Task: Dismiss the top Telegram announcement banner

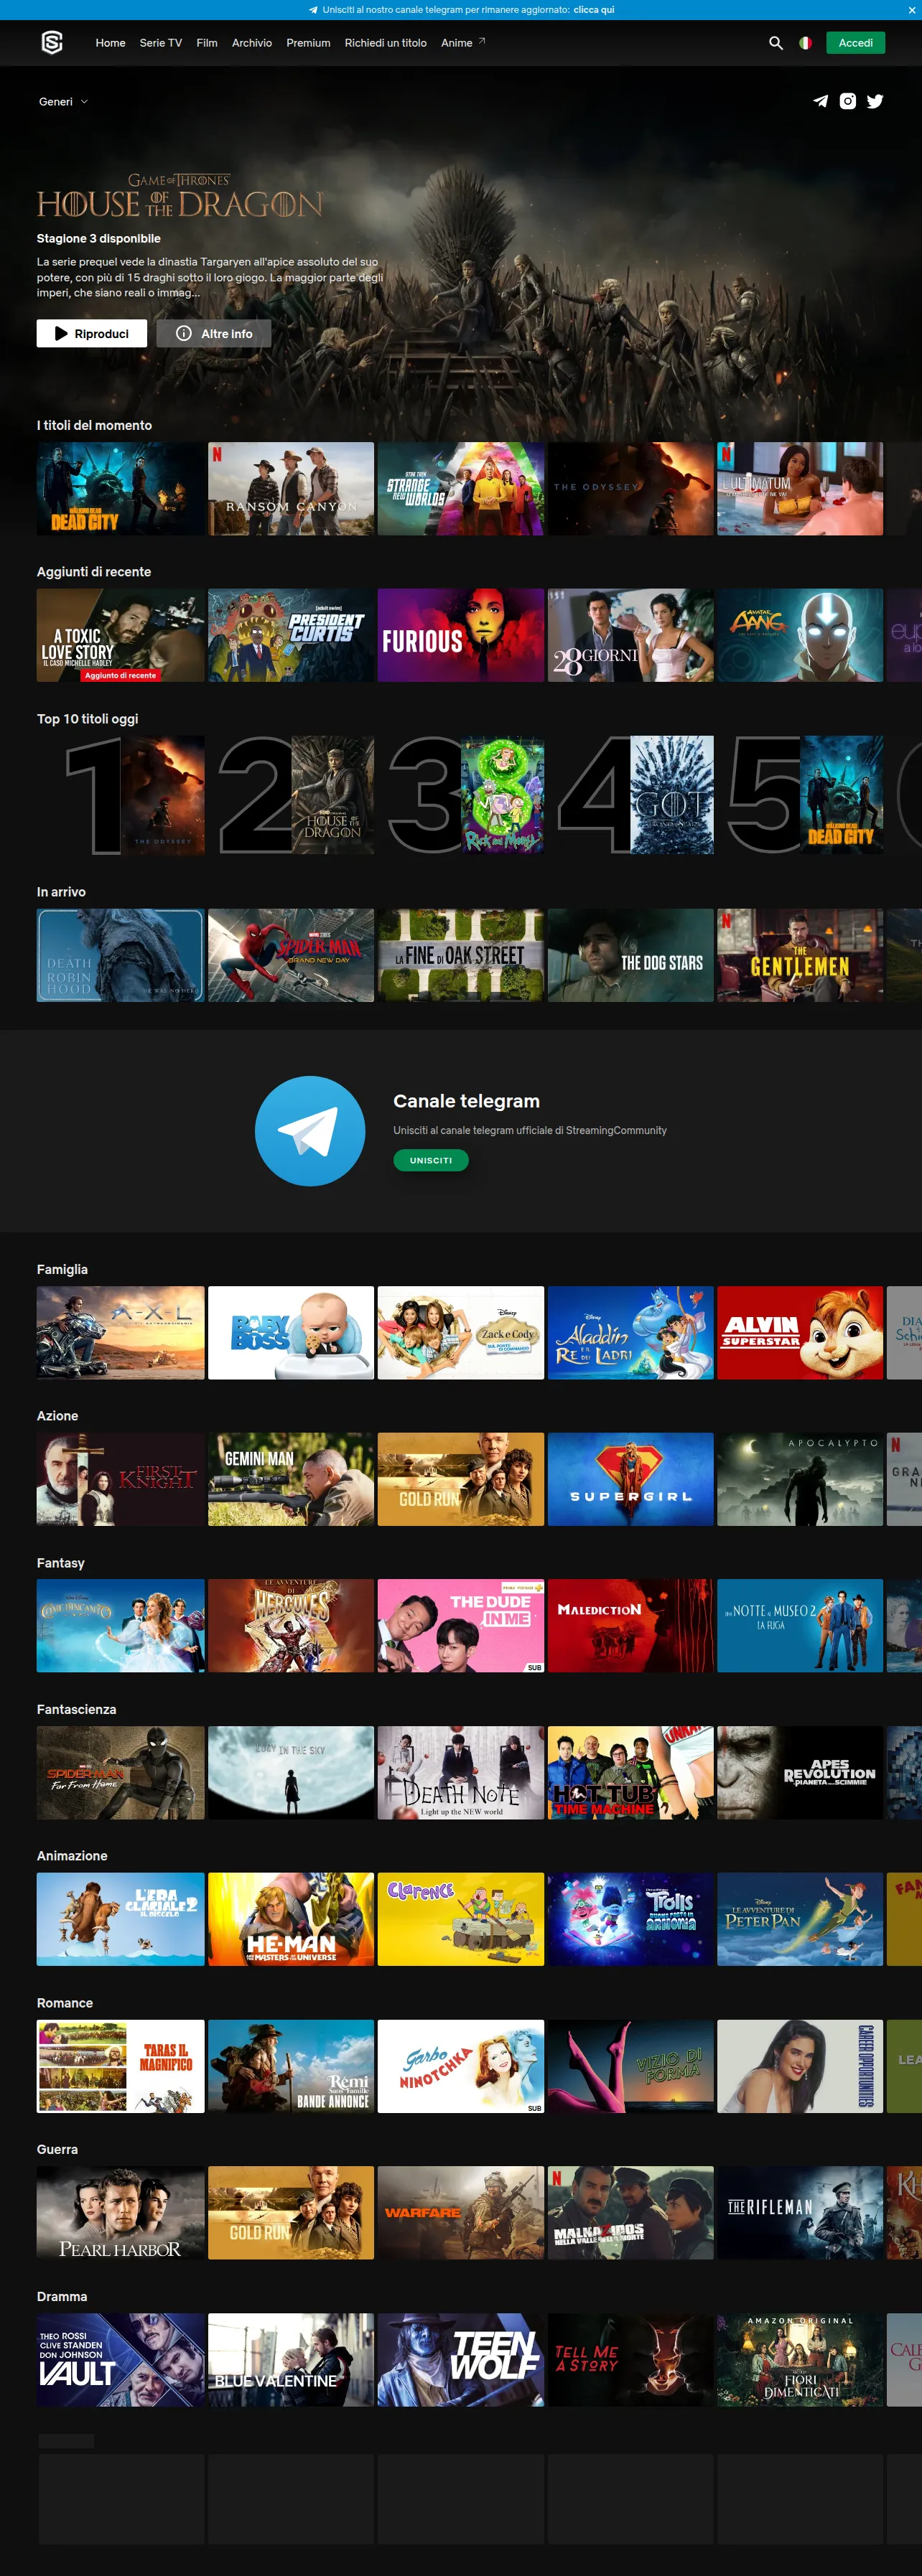Action: click(x=911, y=10)
